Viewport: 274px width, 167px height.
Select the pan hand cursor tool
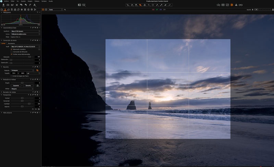click(132, 5)
